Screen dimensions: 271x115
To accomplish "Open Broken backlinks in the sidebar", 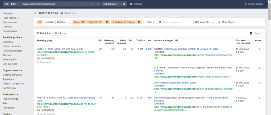I will coord(12,46).
